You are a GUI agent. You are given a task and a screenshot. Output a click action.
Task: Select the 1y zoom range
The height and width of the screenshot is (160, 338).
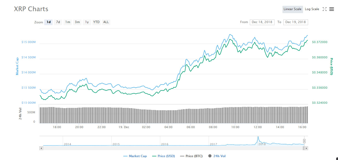pos(87,22)
